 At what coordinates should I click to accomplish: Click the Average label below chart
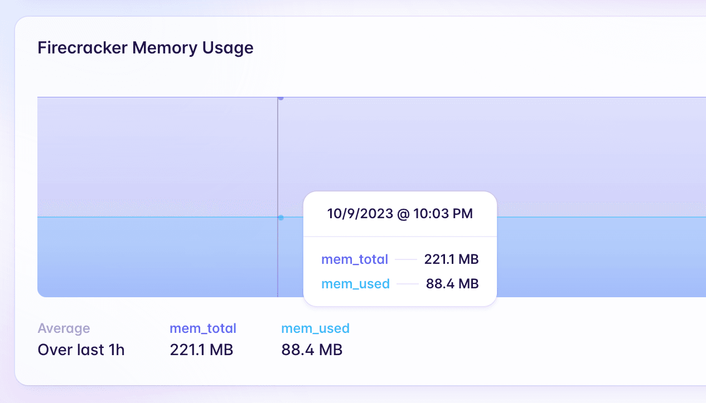[x=64, y=328]
